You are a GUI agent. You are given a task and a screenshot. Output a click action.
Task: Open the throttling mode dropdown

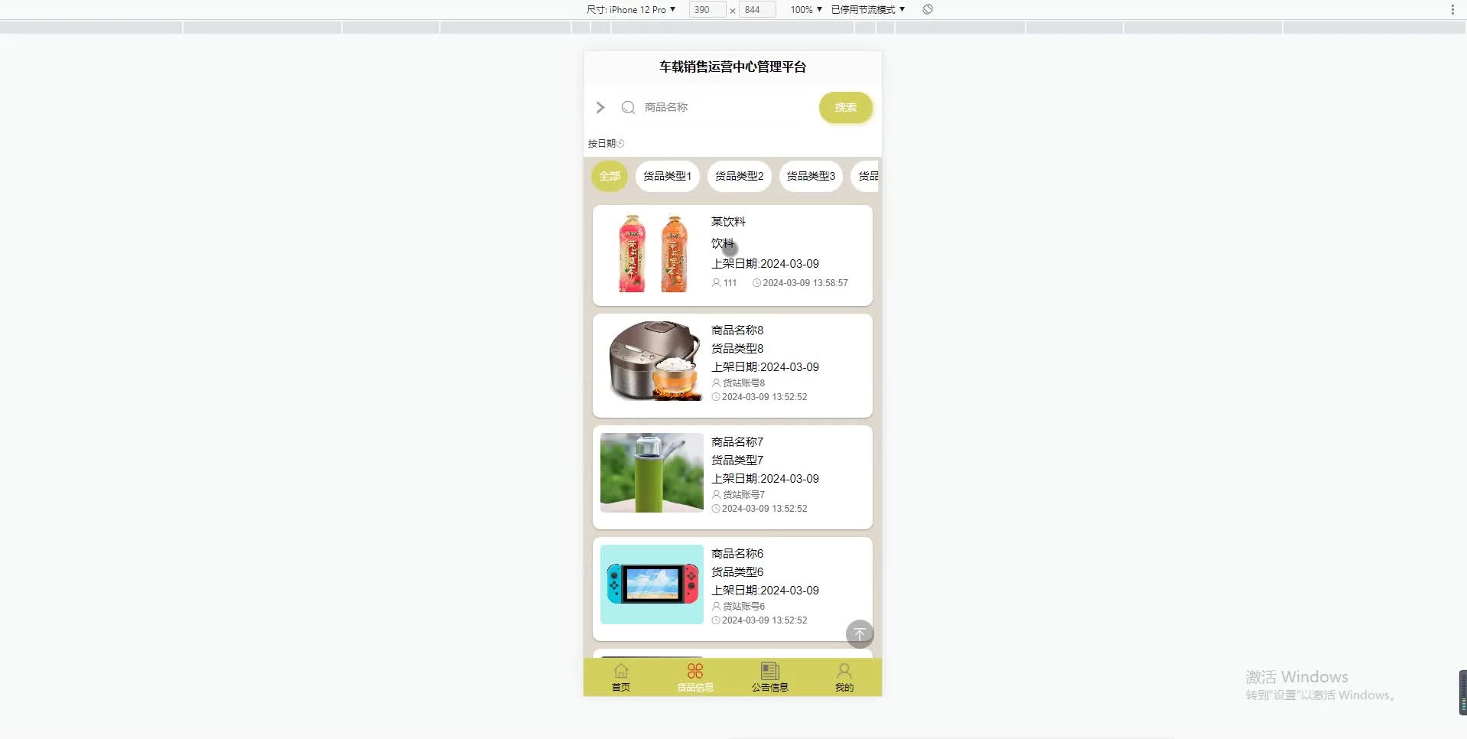(x=868, y=10)
